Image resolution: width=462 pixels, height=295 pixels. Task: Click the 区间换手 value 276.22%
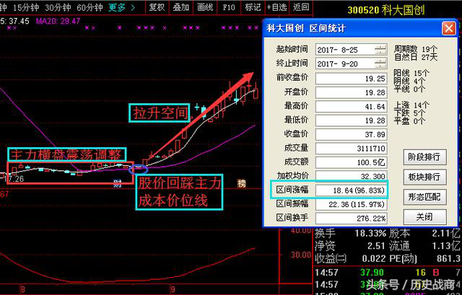pyautogui.click(x=352, y=219)
